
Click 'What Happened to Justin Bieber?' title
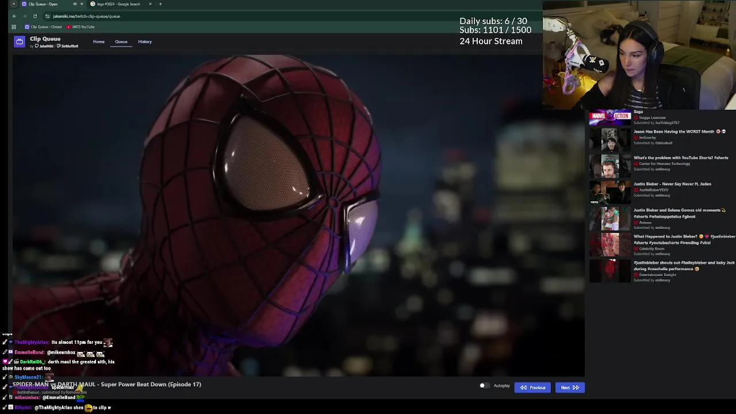(684, 239)
